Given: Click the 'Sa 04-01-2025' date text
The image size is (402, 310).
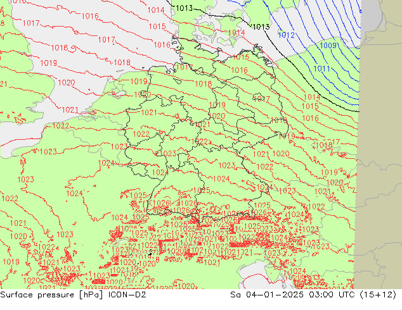Looking at the screenshot, I should point(267,295).
